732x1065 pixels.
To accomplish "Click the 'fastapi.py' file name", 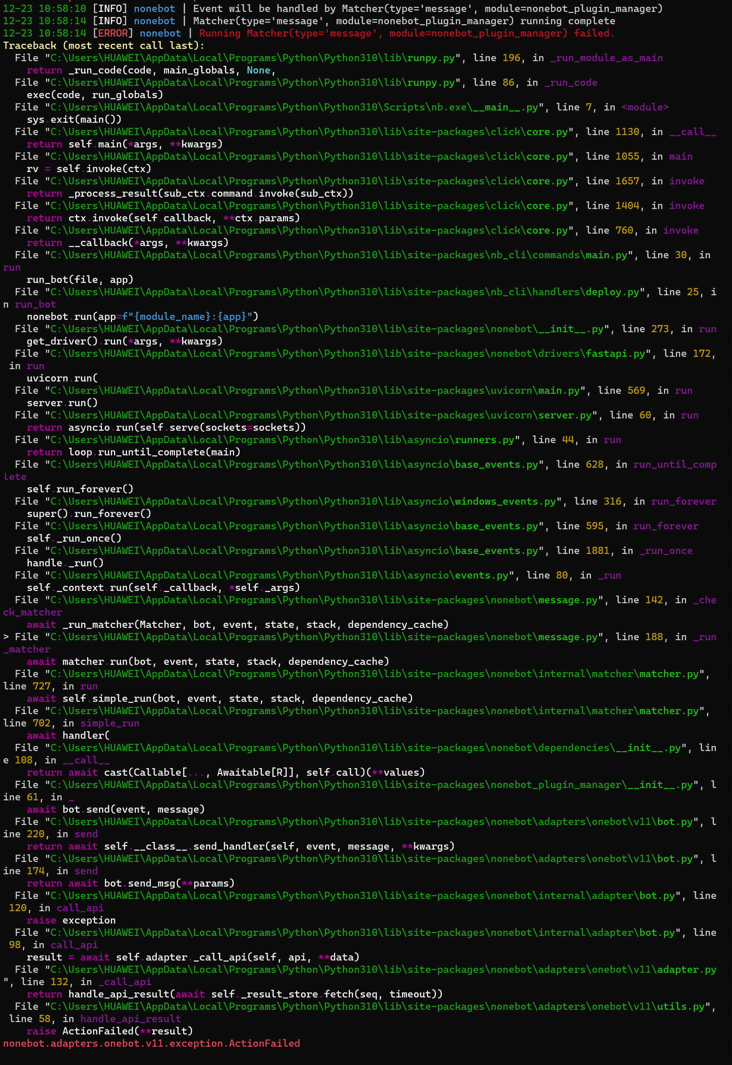I will point(616,353).
